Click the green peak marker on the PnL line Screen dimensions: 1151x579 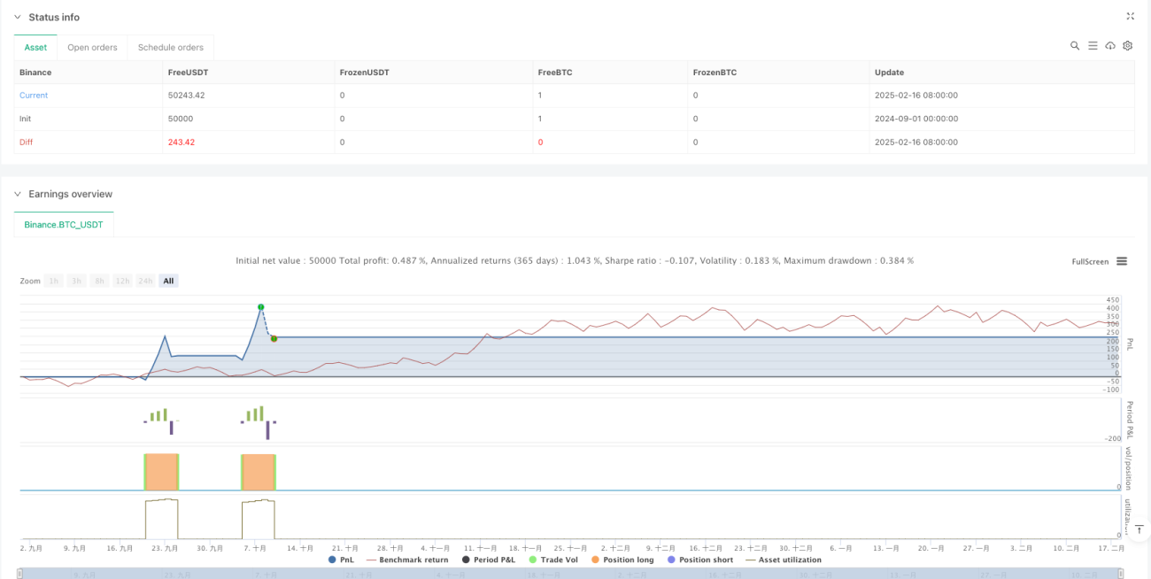point(260,307)
